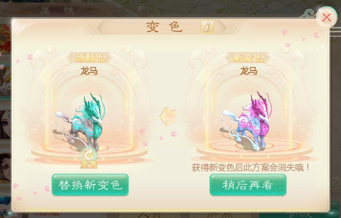Click the 原颜色 label banner

(89, 58)
